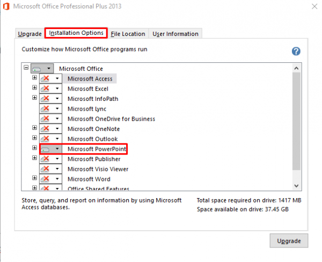The height and width of the screenshot is (262, 322).
Task: Open dropdown arrow for Microsoft Visio Viewer
Action: point(57,169)
